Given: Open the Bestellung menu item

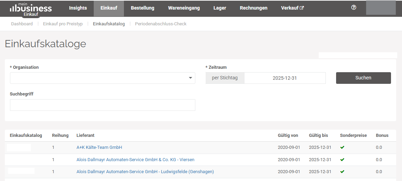Looking at the screenshot, I should point(142,8).
